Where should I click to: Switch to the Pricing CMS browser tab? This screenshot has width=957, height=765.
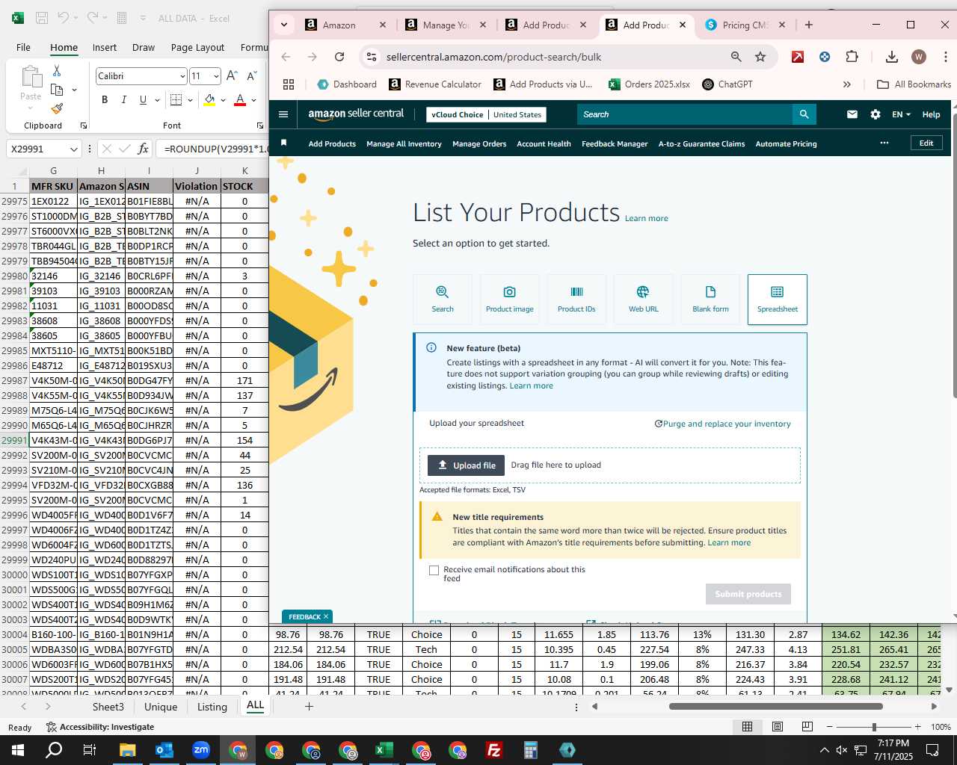tap(745, 25)
